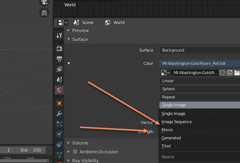240x163 pixels.
Task: Open the Tool properties tab
Action: (x=59, y=35)
